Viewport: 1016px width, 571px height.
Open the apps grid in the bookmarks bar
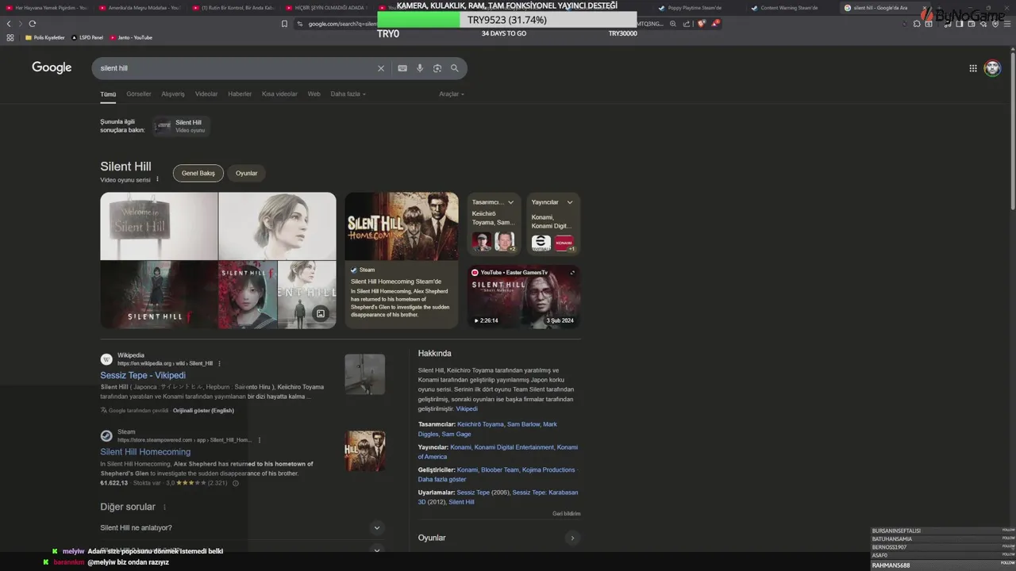point(10,37)
